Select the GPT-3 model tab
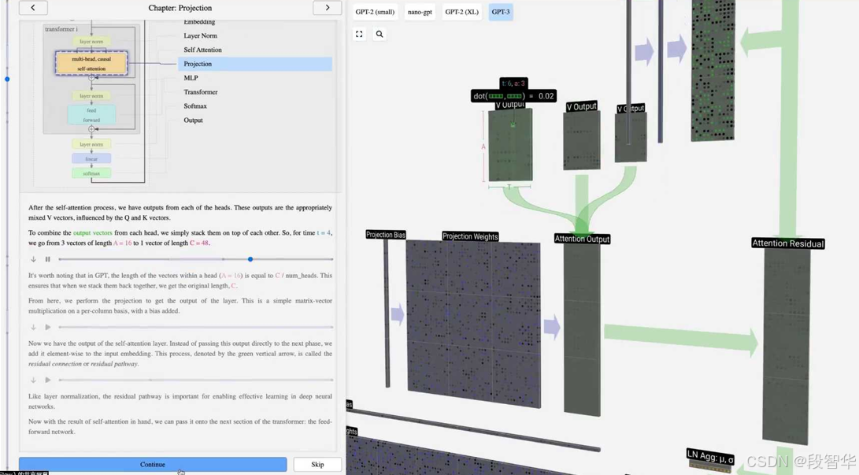The width and height of the screenshot is (859, 475). [500, 12]
